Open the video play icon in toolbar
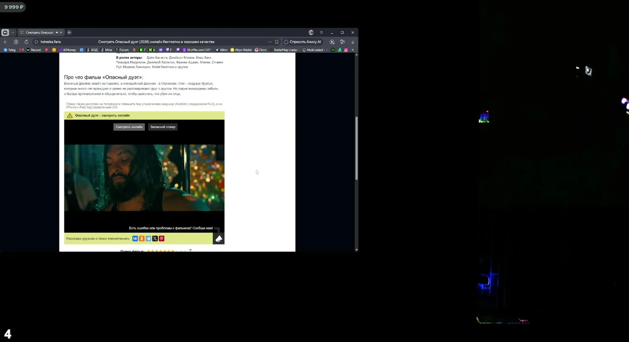This screenshot has width=629, height=342. click(x=332, y=42)
